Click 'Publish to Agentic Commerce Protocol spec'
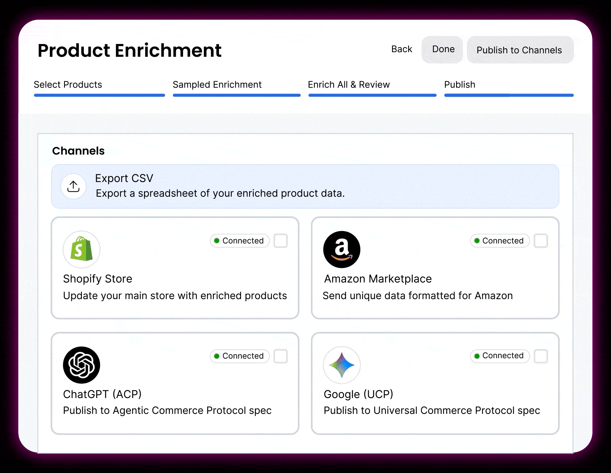Screen dimensions: 611x473 [x=167, y=410]
